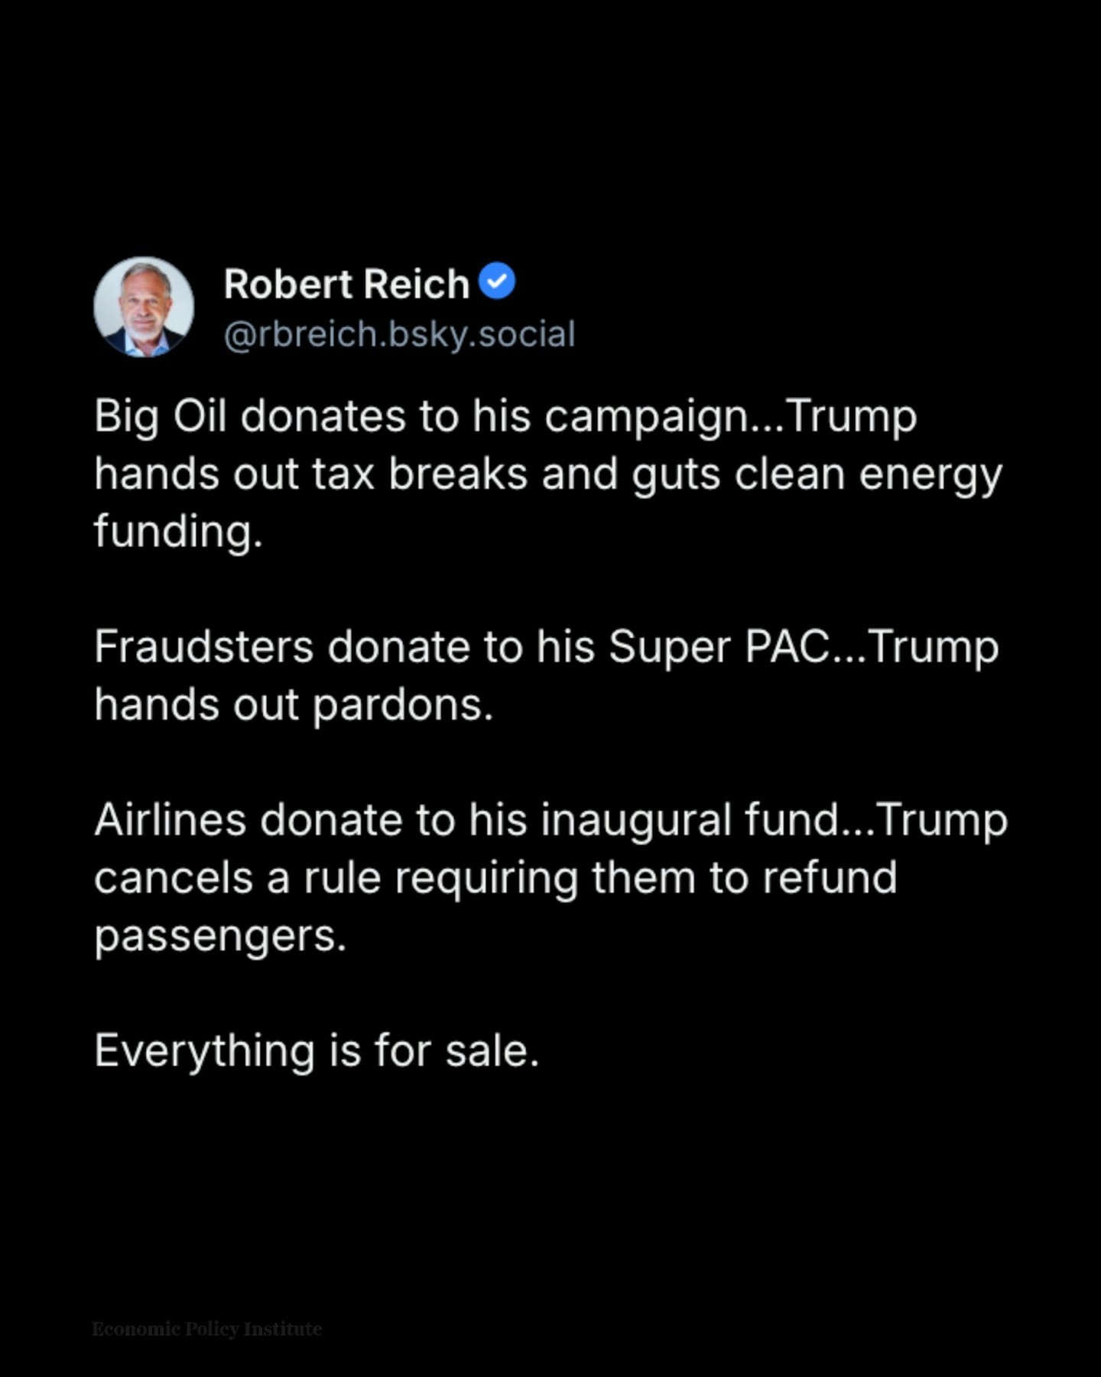Click the sentence "Everything is for sale."
Viewport: 1101px width, 1377px height.
coord(317,1050)
